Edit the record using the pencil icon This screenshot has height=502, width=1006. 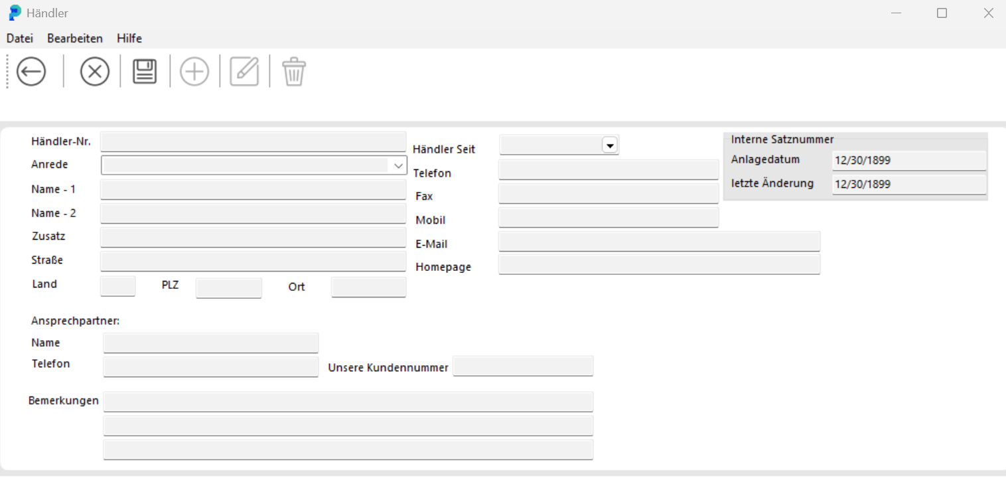pos(244,71)
